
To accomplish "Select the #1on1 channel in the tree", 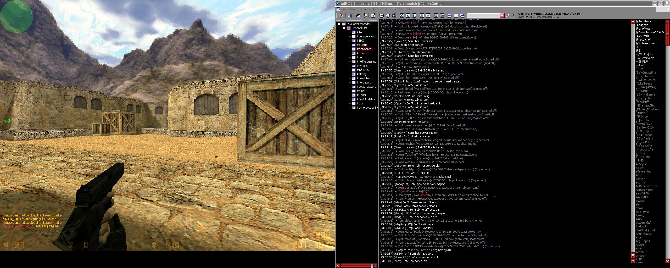I will point(360,32).
